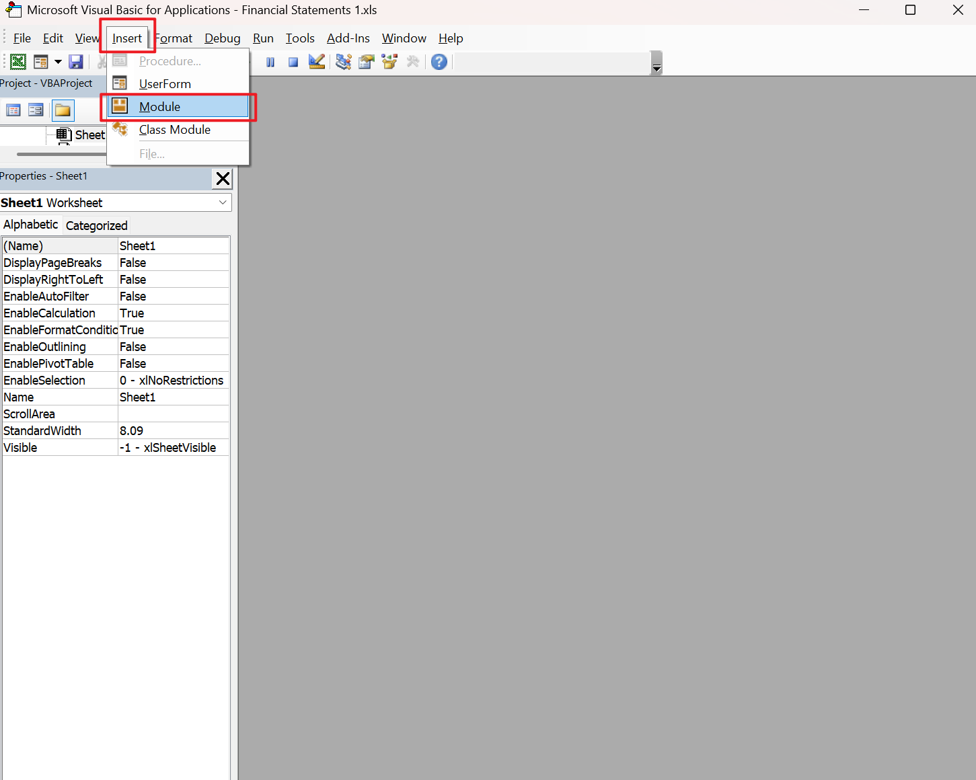
Task: Click the Reset (stop) toolbar icon
Action: (x=293, y=62)
